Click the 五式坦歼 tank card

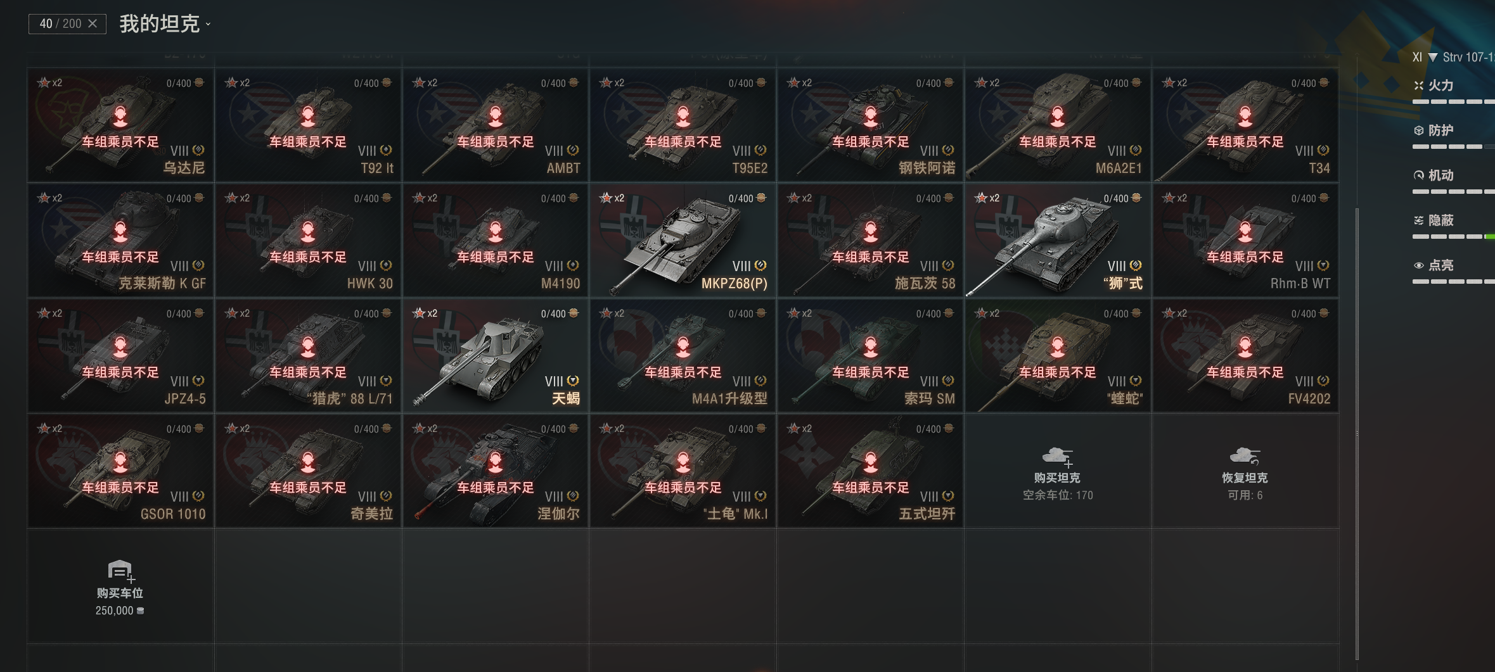870,471
